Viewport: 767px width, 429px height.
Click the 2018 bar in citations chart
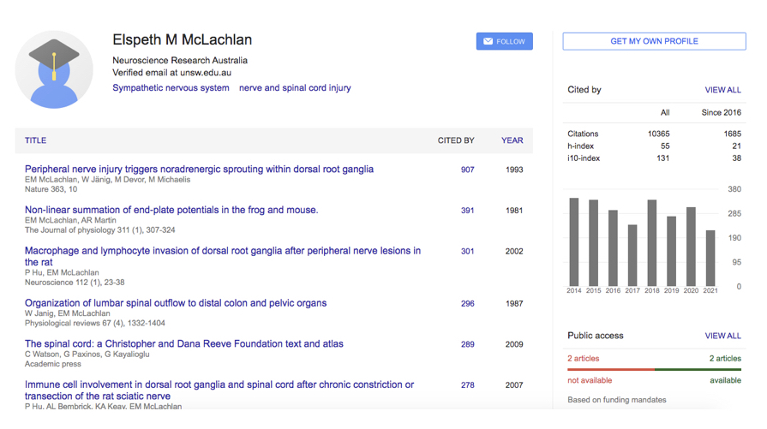tap(652, 243)
